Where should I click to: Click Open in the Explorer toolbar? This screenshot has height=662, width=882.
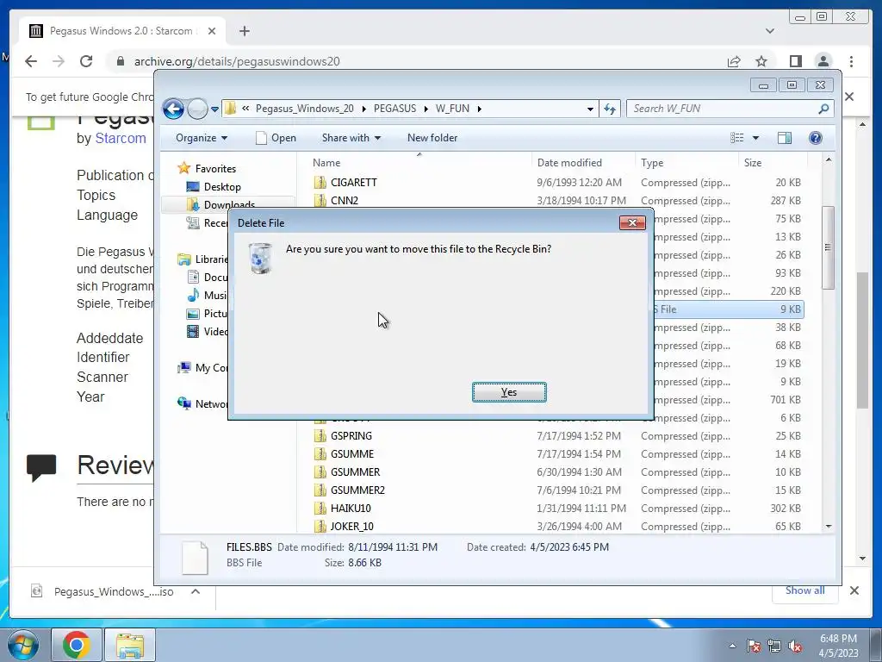point(276,138)
